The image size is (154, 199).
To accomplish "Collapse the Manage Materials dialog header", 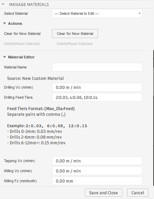I will coord(3,4).
